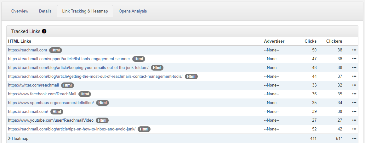Open the Details tab
365x143 pixels.
(45, 11)
